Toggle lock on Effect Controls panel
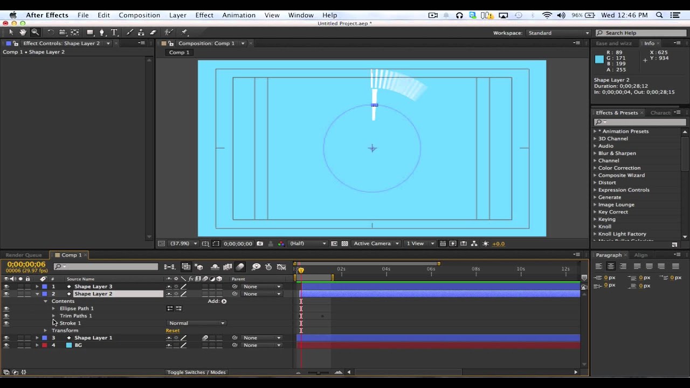 coord(16,43)
